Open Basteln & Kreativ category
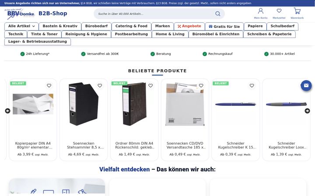The height and width of the screenshot is (196, 315). 60,26
